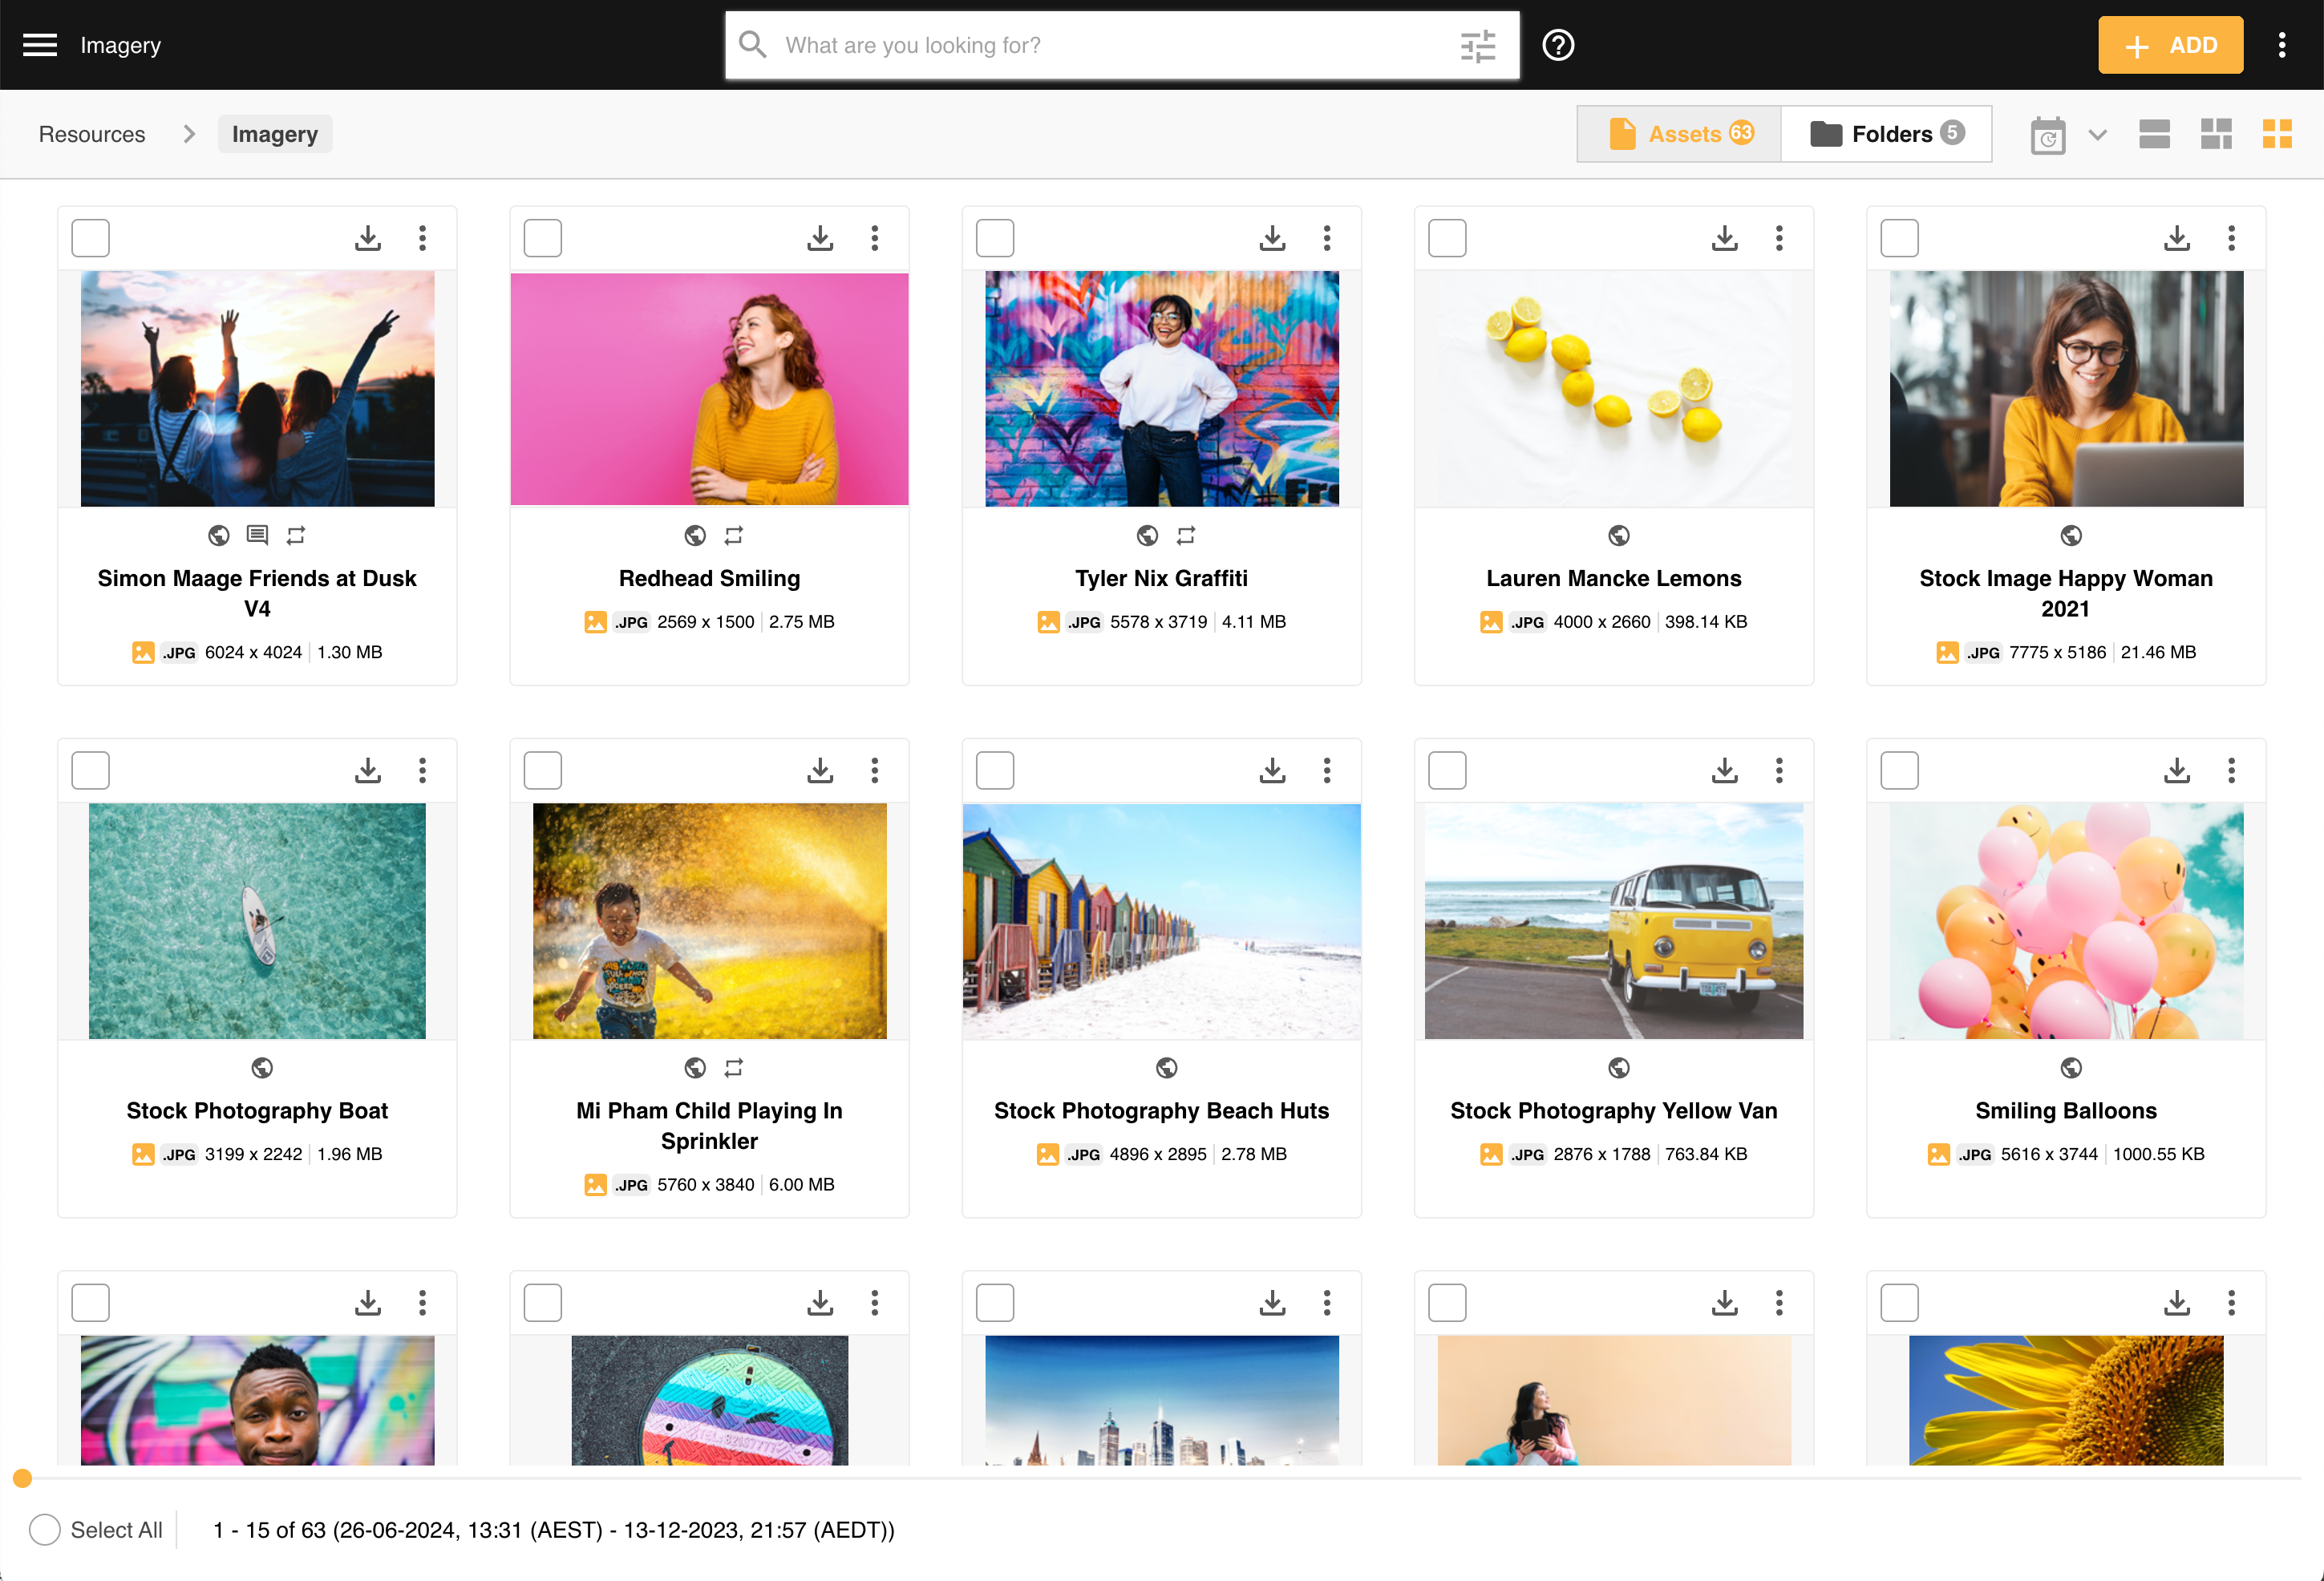2324x1581 pixels.
Task: Switch to the Folders tab
Action: pos(1886,134)
